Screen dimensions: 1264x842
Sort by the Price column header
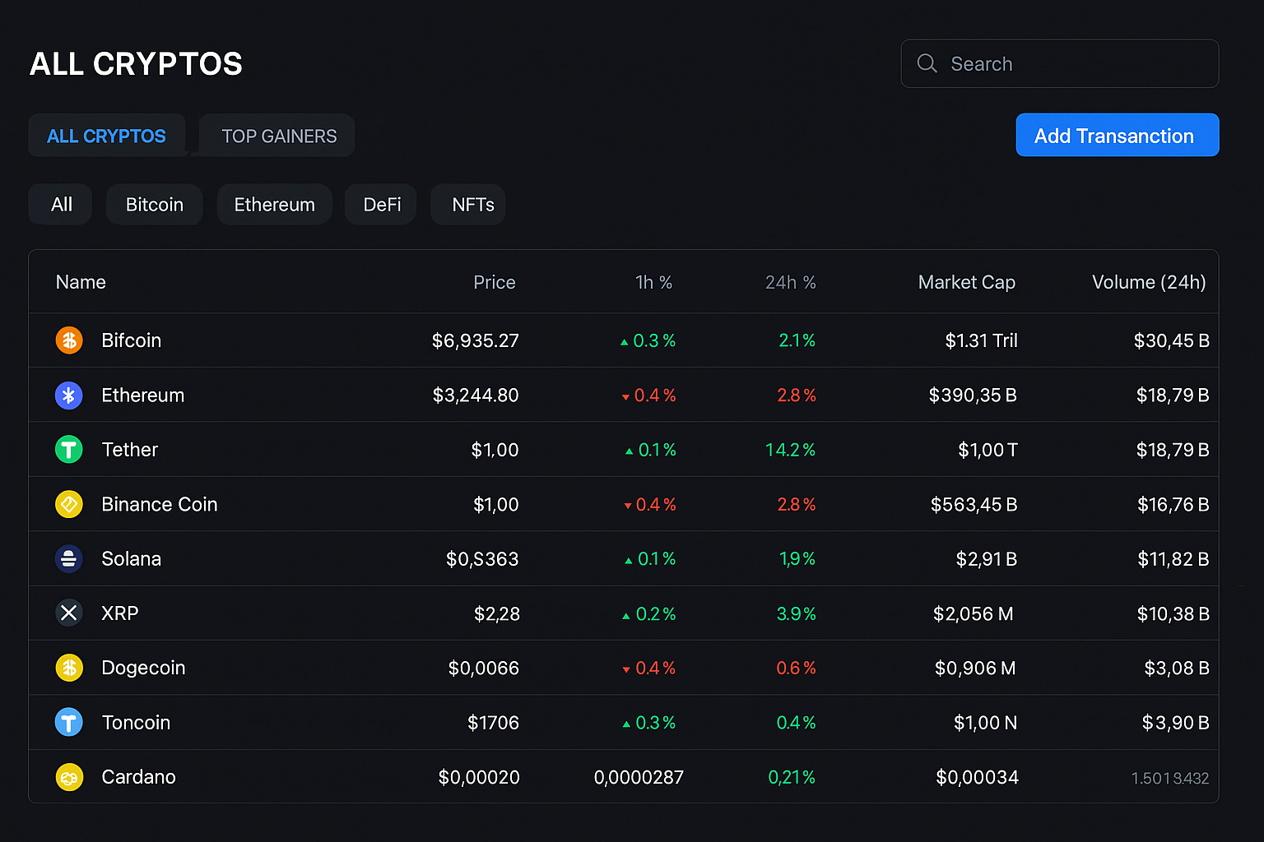(495, 282)
